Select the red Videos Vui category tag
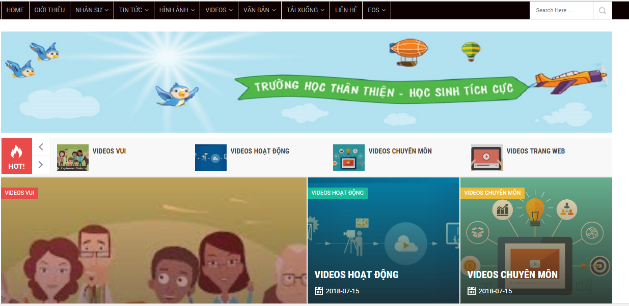Viewport: 629px width, 306px height. tap(19, 193)
